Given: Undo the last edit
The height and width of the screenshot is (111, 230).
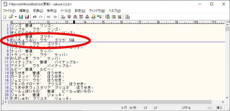Looking at the screenshot, I should click(35, 17).
